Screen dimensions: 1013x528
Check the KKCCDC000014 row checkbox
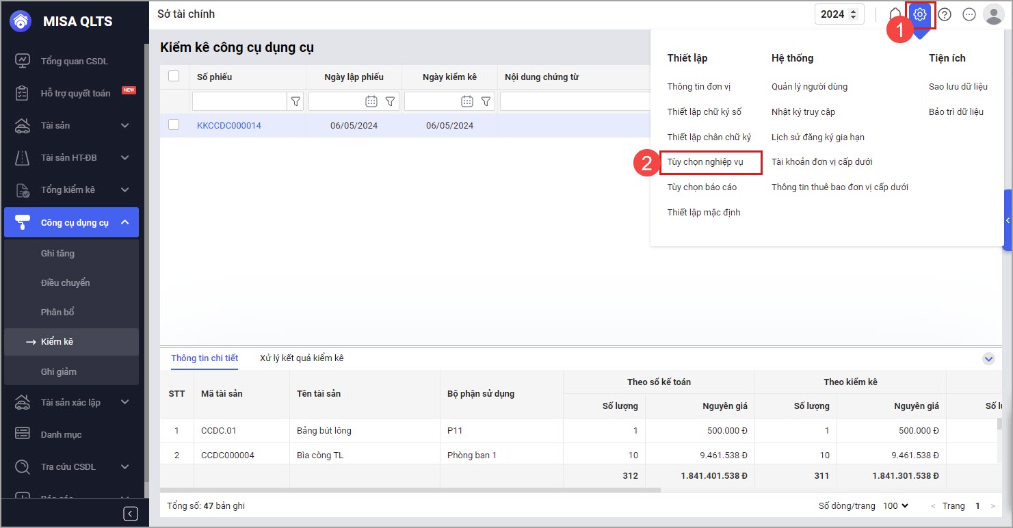tap(174, 124)
